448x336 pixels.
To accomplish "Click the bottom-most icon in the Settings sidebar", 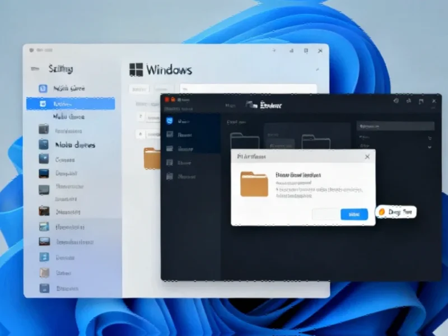I will (x=44, y=288).
